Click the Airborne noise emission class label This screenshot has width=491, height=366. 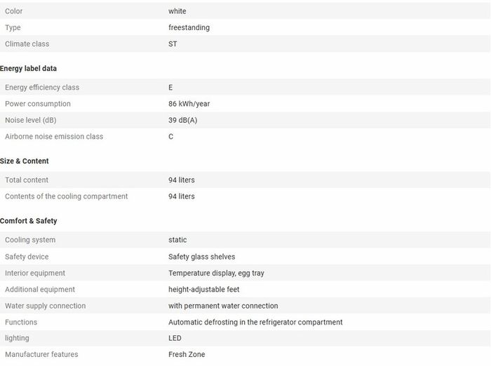coord(54,137)
